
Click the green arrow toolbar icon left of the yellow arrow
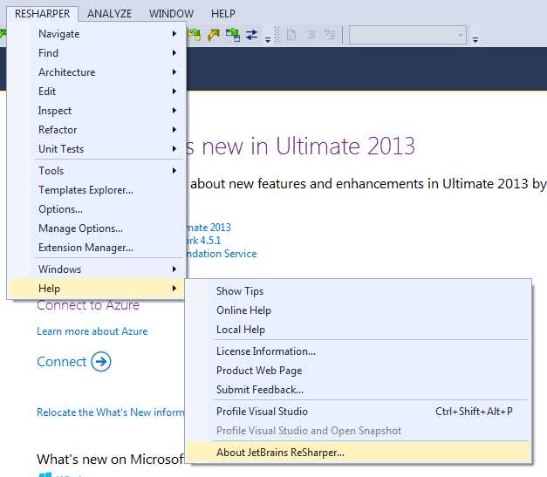point(195,35)
